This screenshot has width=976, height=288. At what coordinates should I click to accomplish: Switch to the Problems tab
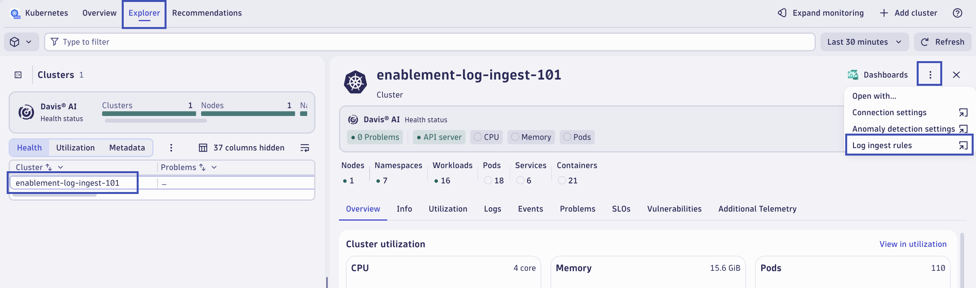click(x=577, y=209)
